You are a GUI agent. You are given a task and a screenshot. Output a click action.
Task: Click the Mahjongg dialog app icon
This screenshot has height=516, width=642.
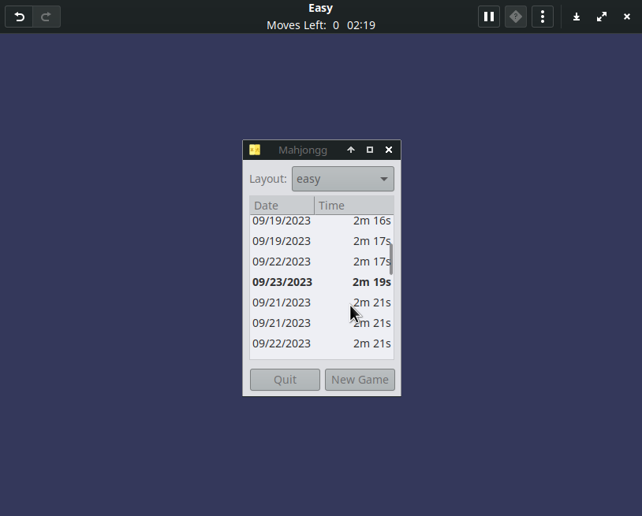255,150
